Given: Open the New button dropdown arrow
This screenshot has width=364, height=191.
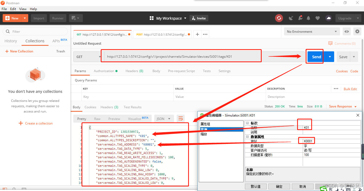Looking at the screenshot, I should [x=25, y=18].
